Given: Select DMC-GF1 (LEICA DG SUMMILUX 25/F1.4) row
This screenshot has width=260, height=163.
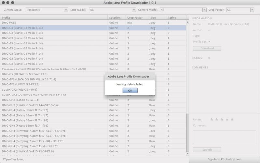Looking at the screenshot, I should point(93,79).
